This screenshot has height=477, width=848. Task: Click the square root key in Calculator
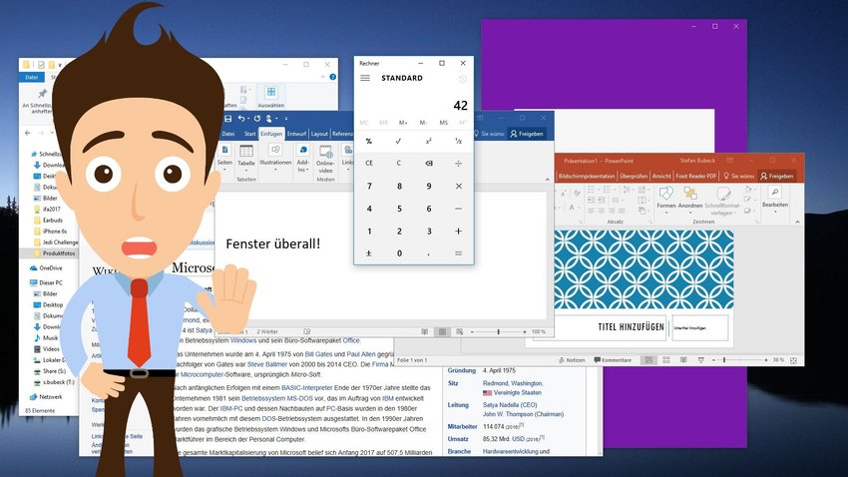tap(399, 141)
